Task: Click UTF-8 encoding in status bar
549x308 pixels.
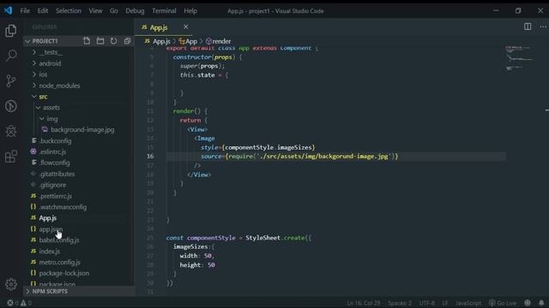Action: click(x=427, y=303)
